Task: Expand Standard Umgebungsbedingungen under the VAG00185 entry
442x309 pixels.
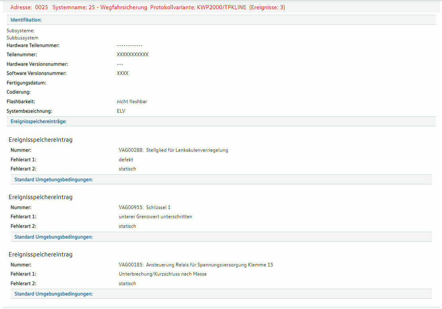Action: coord(54,294)
